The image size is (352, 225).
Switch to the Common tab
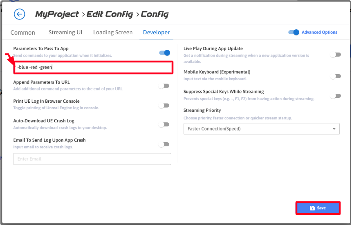click(x=23, y=32)
